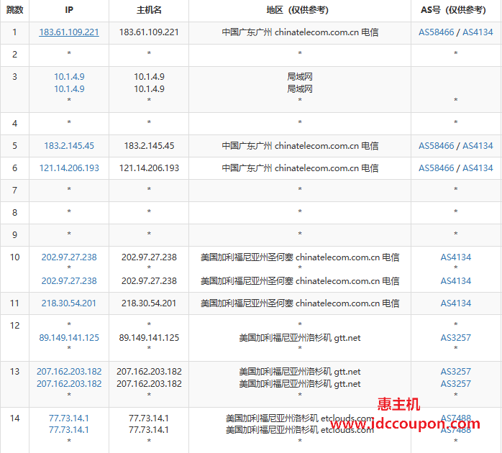
Task: Select hostname 121.14.206.193 in hop 6
Action: [149, 168]
